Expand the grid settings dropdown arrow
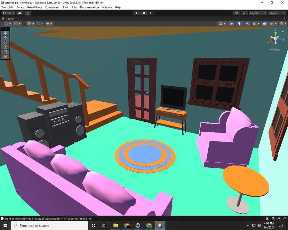Screen dimensions: 288x230 pos(33,23)
